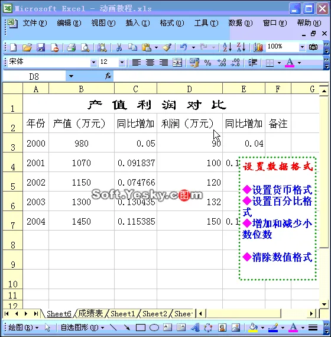
Task: Expand the Borders style dropdown arrow
Action: (279, 63)
